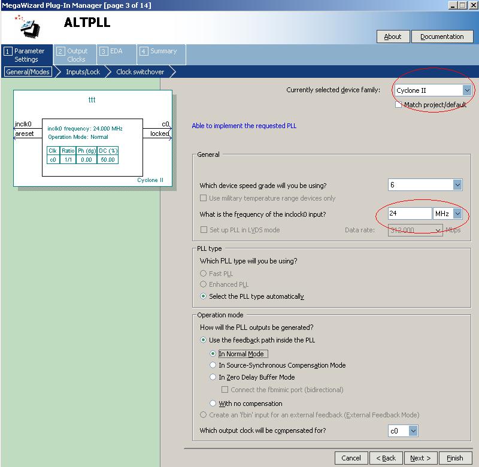
Task: Select With no compensation option
Action: click(x=213, y=403)
